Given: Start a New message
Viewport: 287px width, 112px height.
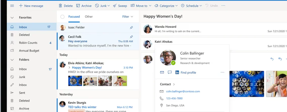Looking at the screenshot, I should (x=31, y=6).
